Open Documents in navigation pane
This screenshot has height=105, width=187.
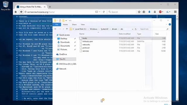(65, 46)
